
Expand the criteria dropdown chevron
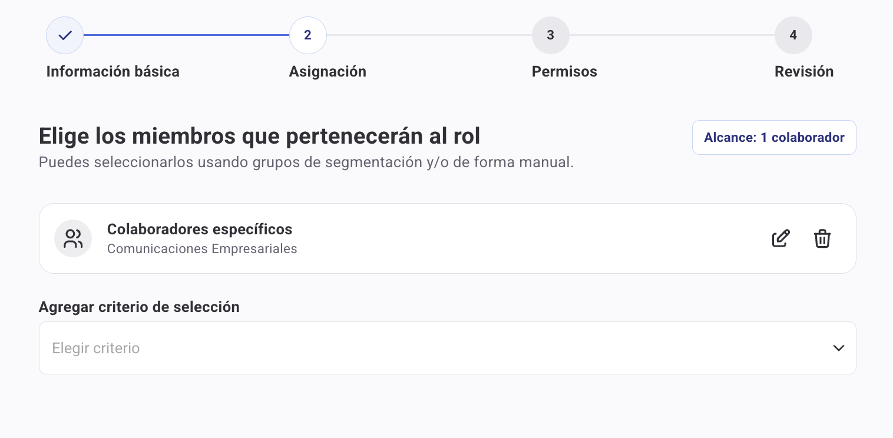839,348
